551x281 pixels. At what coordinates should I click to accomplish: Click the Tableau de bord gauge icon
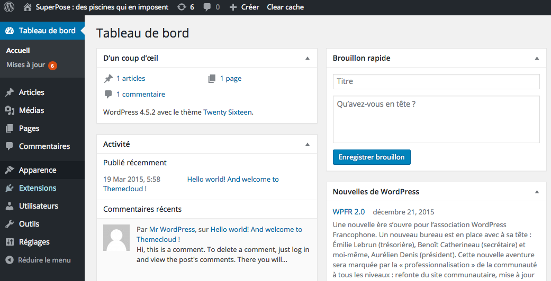pyautogui.click(x=10, y=31)
